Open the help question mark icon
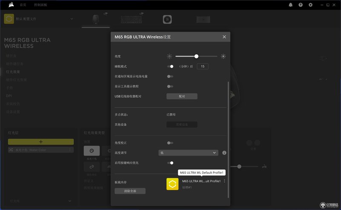 (x=301, y=5)
